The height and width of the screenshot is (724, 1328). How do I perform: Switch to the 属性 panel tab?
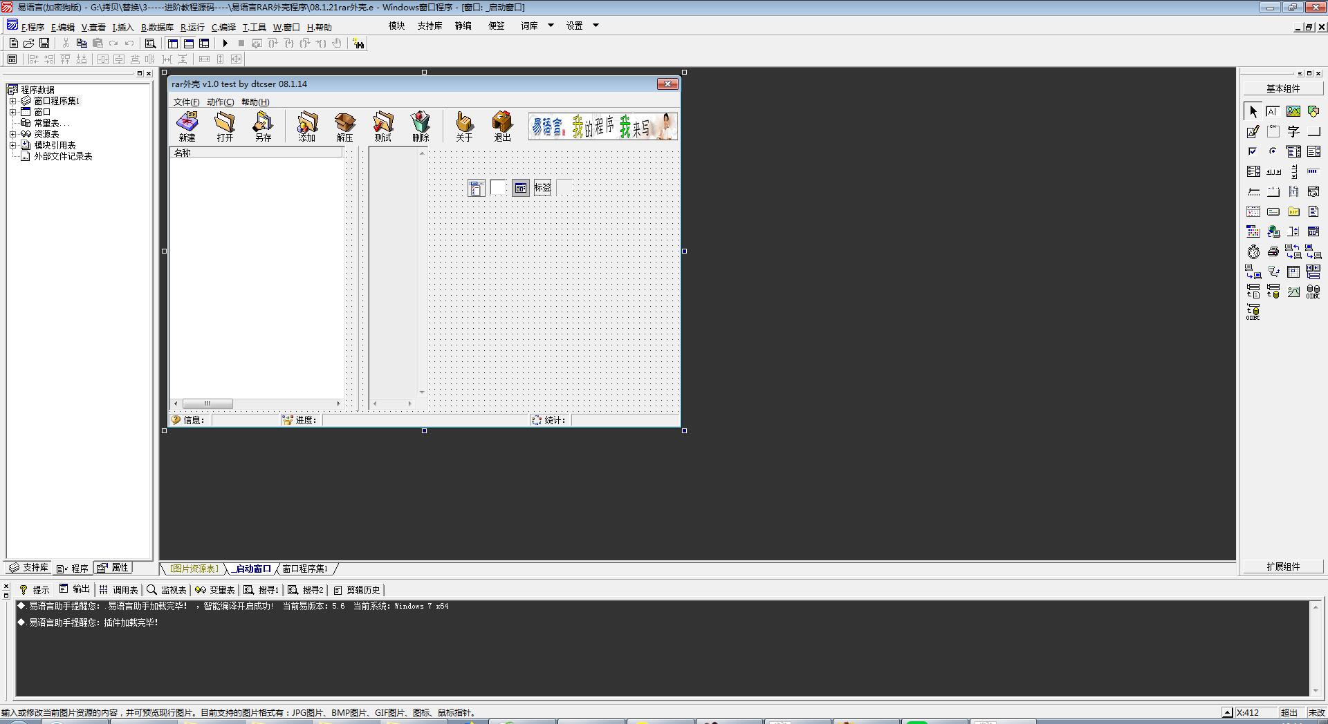point(113,568)
